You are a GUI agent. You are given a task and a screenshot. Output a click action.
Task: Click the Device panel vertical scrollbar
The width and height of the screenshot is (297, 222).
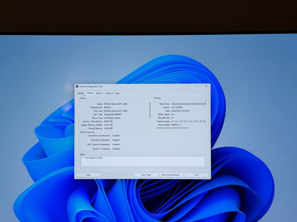pos(150,110)
